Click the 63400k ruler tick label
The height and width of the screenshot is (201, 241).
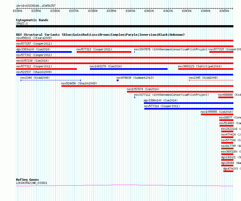[x=131, y=11]
